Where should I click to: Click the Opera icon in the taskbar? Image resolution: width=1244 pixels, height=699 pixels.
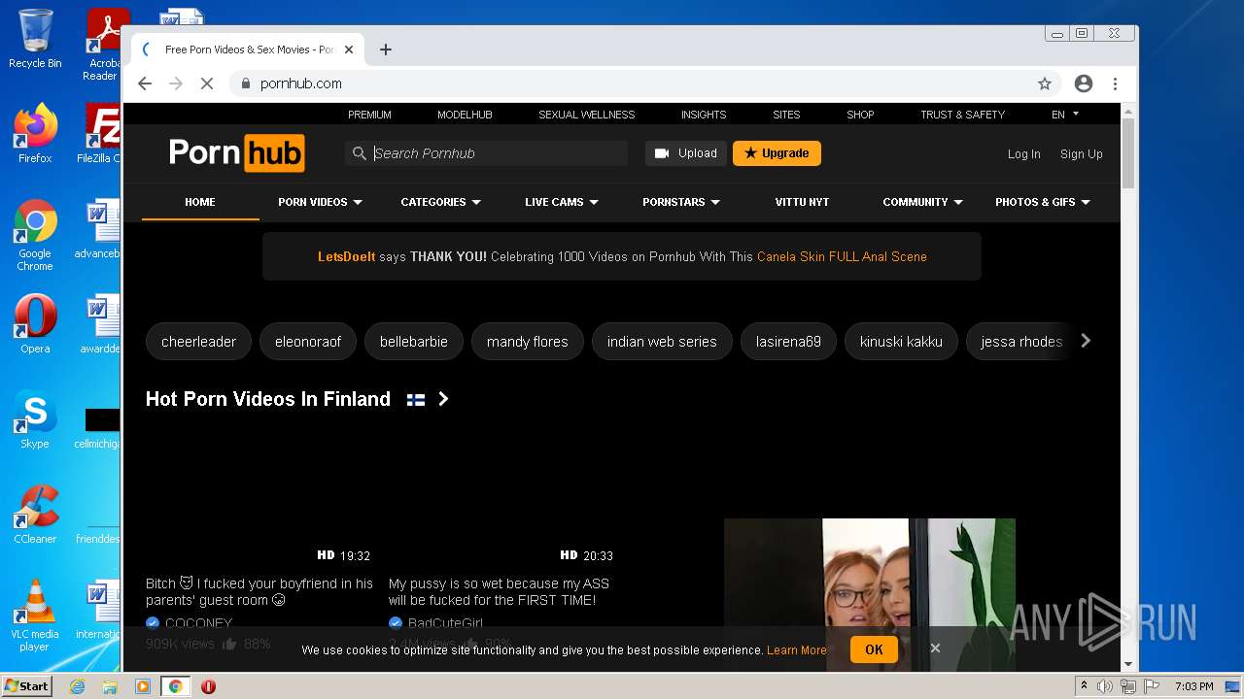tap(208, 686)
